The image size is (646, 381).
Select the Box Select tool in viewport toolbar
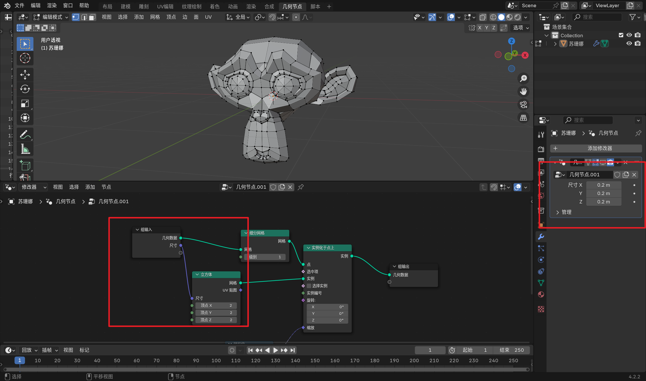(x=25, y=44)
